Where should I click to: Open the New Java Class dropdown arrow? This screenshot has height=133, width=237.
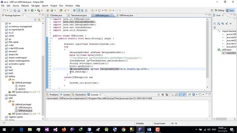pos(55,10)
